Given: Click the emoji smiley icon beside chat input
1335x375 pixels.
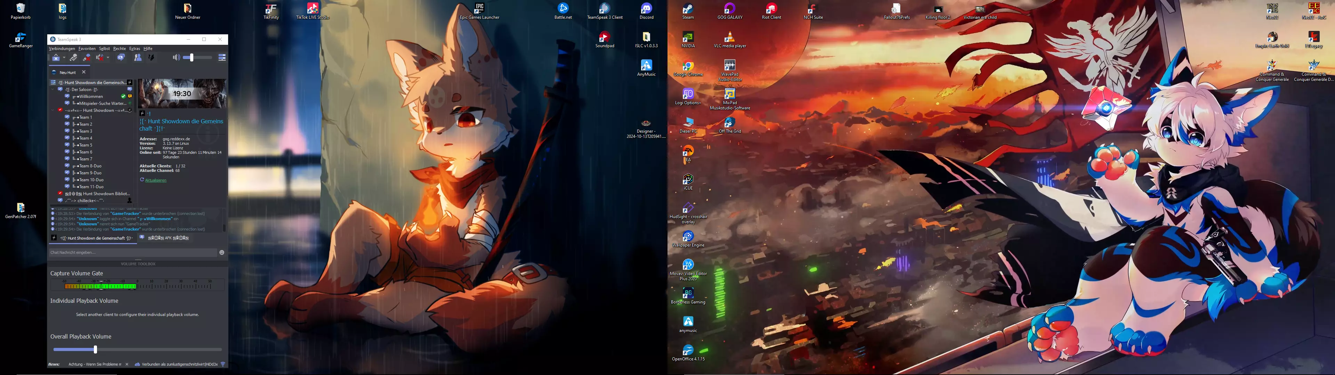Looking at the screenshot, I should coord(222,252).
